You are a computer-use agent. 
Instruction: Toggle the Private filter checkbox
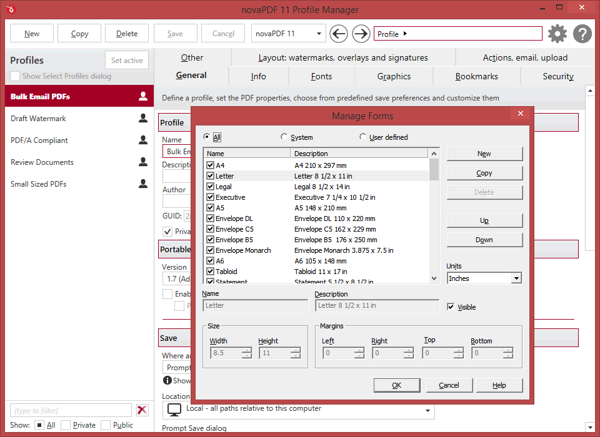(66, 425)
